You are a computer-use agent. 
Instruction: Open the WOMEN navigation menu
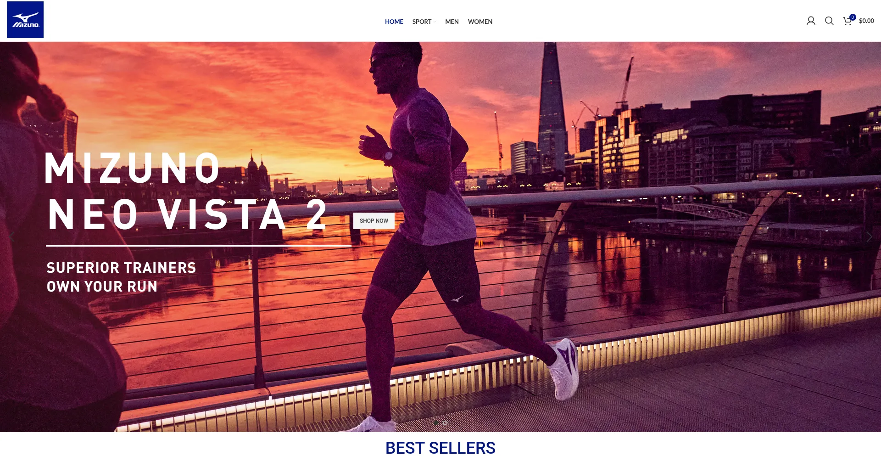coord(480,22)
